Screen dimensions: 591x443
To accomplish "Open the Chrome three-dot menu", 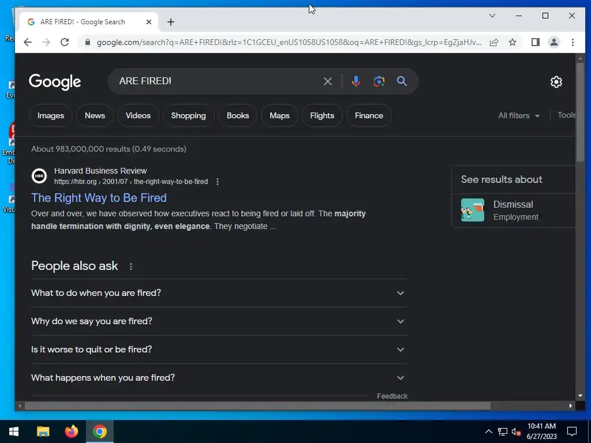I will 573,42.
